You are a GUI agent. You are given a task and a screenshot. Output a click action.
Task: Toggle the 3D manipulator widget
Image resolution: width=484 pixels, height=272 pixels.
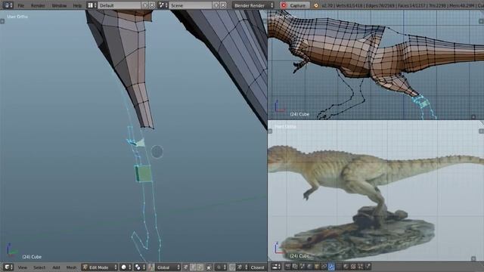coord(151,267)
